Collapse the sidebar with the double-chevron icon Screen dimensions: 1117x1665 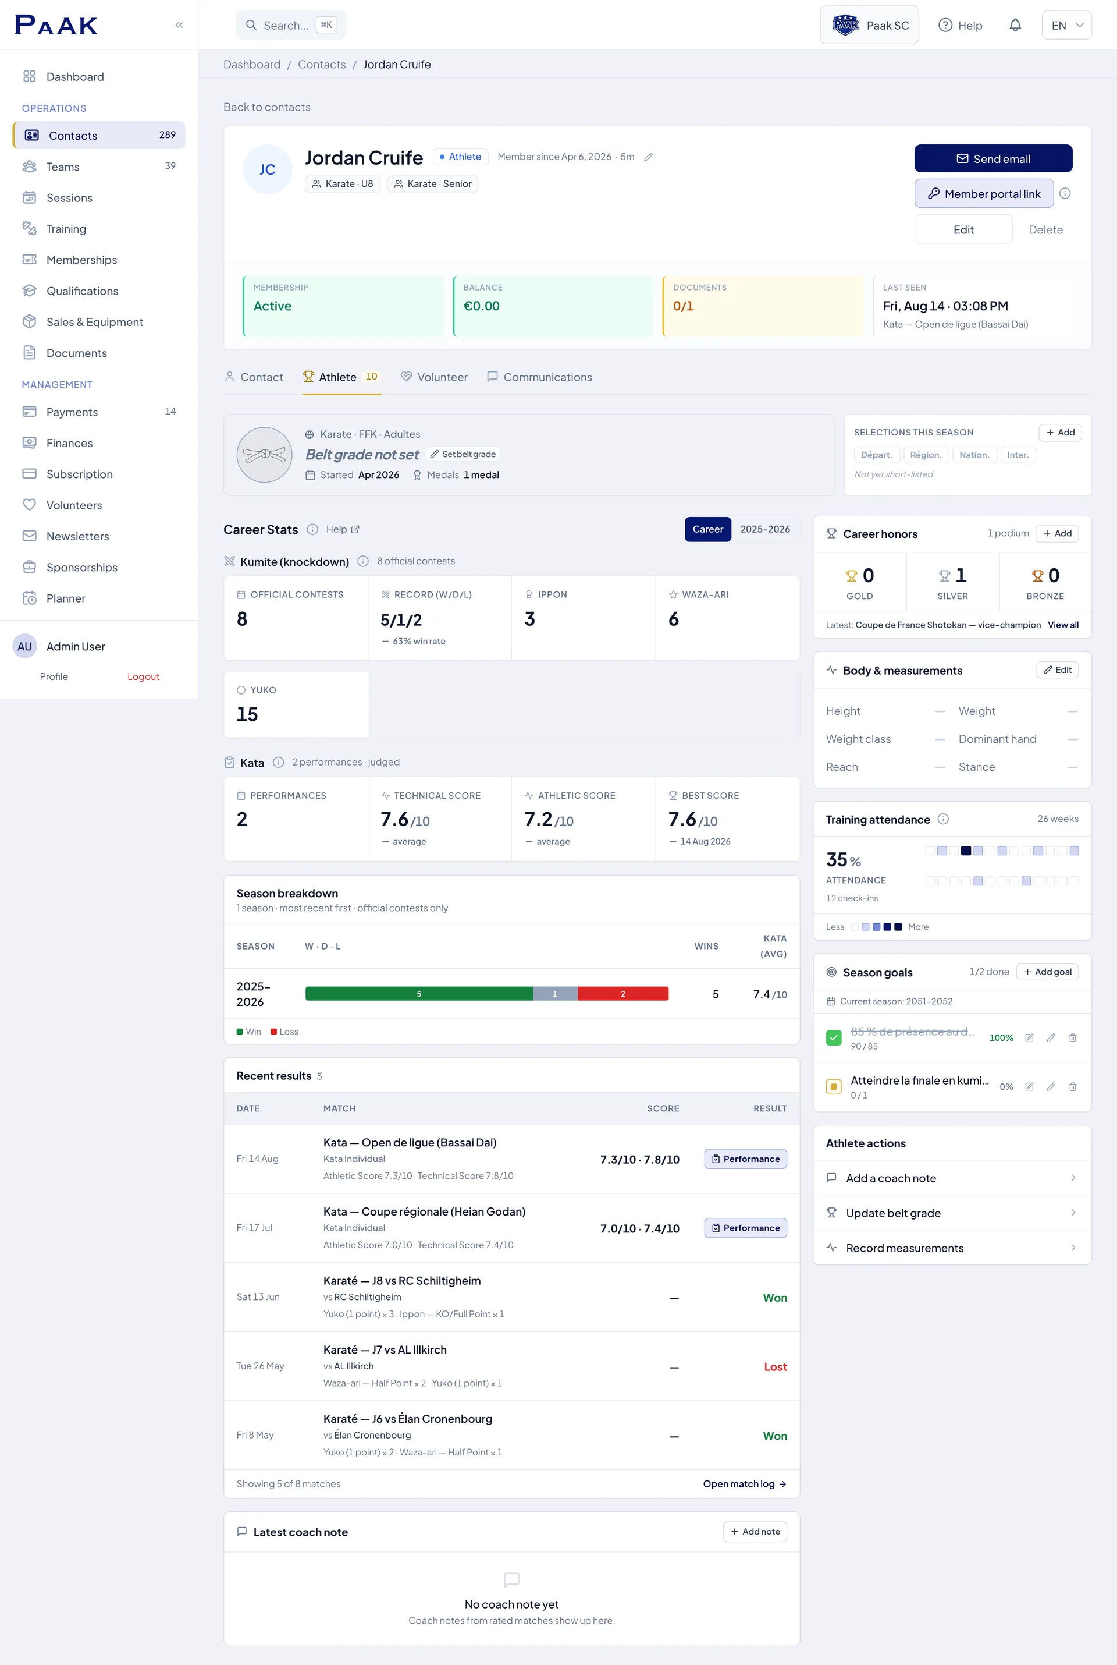coord(179,25)
